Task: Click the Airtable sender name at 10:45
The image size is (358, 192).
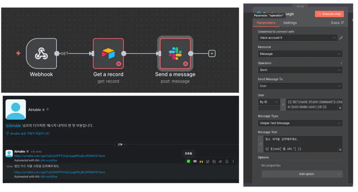Action: (x=20, y=151)
